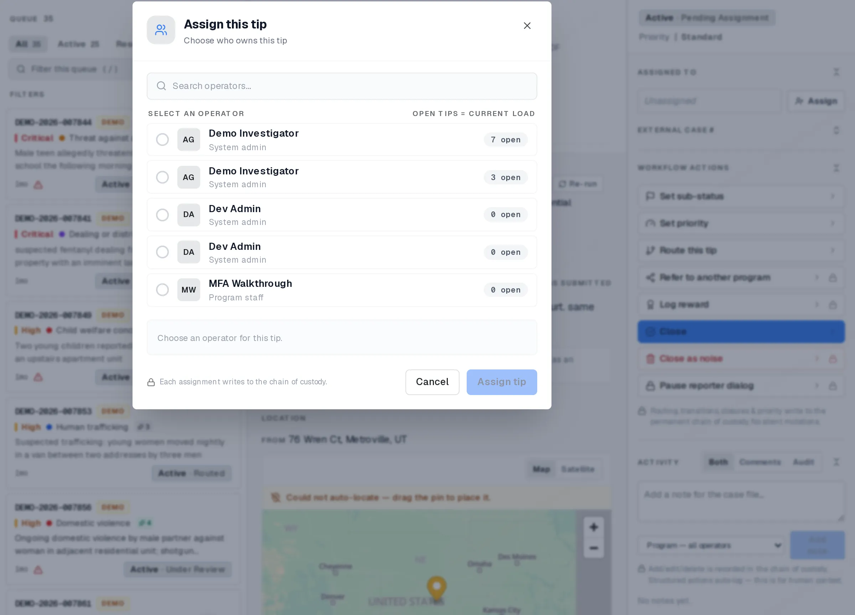Click the magnifier icon in Search operators field

(x=161, y=86)
